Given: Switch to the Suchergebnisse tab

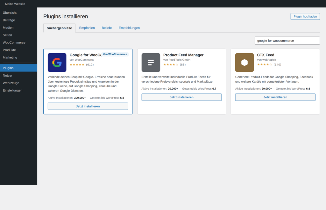Looking at the screenshot, I should click(x=59, y=28).
